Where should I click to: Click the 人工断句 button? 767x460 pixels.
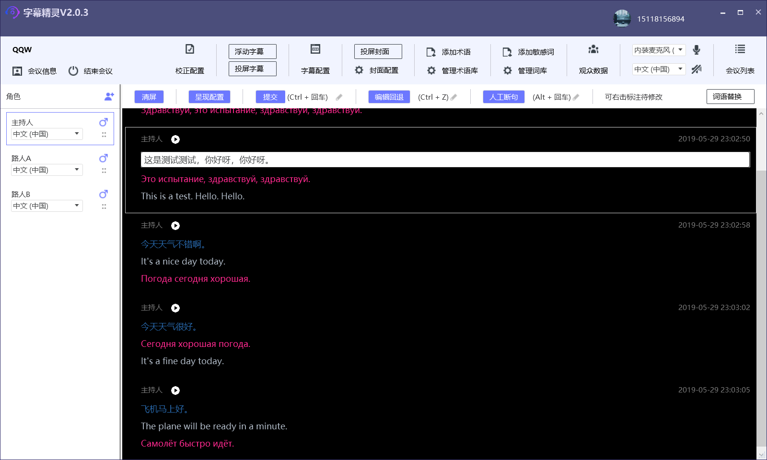(x=504, y=97)
